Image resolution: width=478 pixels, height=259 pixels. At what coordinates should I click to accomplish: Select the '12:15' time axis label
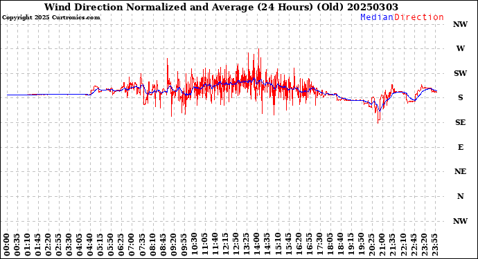click(225, 244)
